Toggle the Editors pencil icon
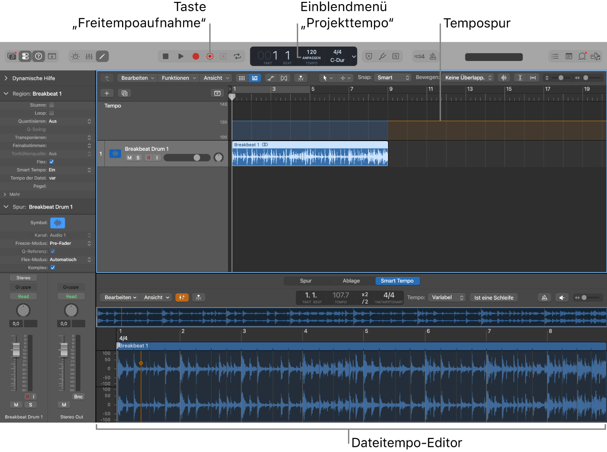This screenshot has height=452, width=607. click(102, 56)
